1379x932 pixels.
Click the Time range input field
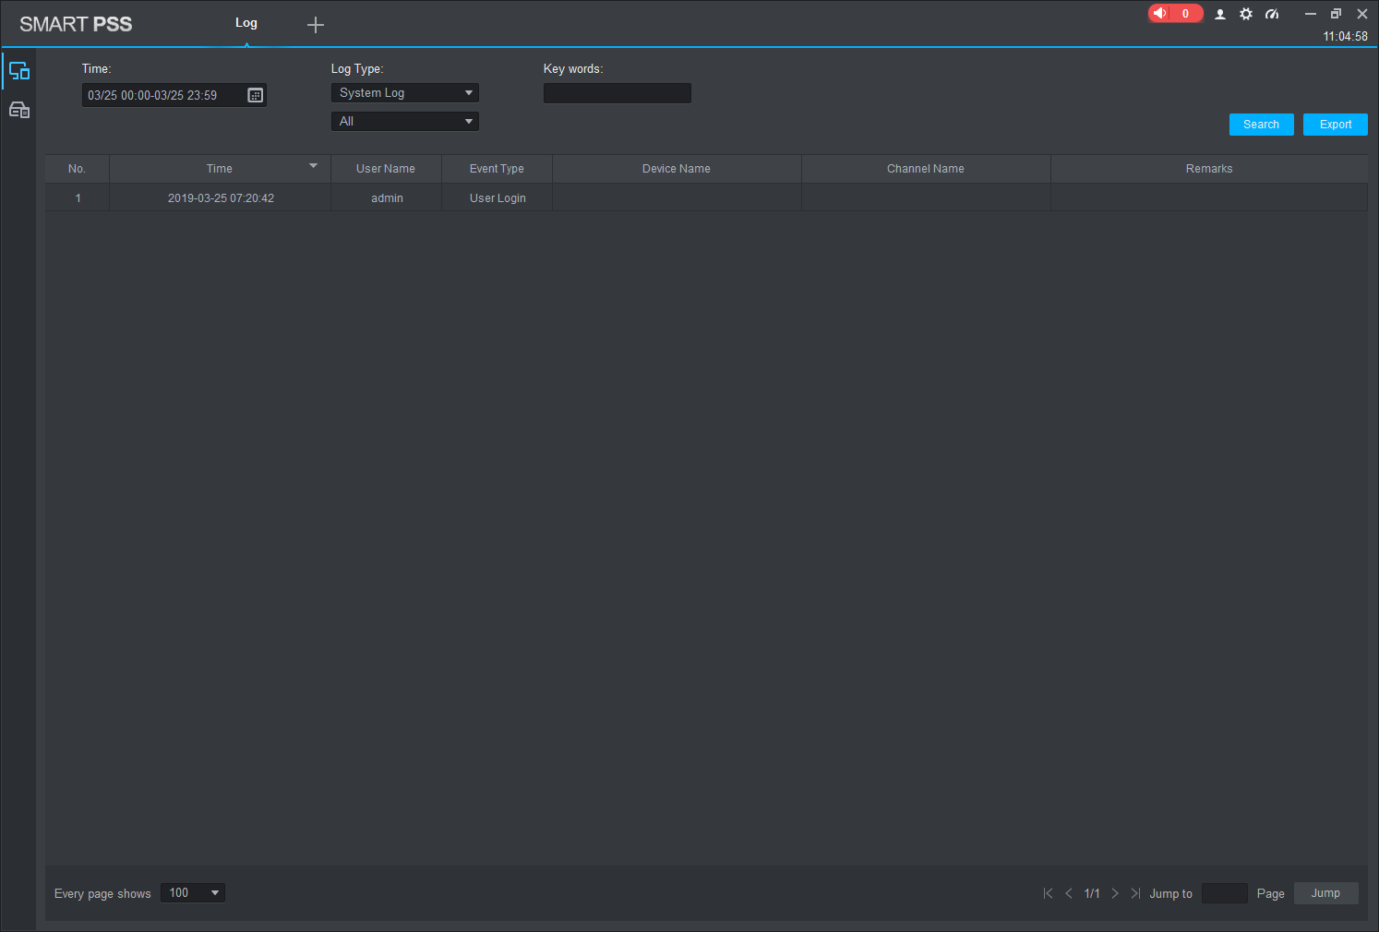click(x=174, y=95)
